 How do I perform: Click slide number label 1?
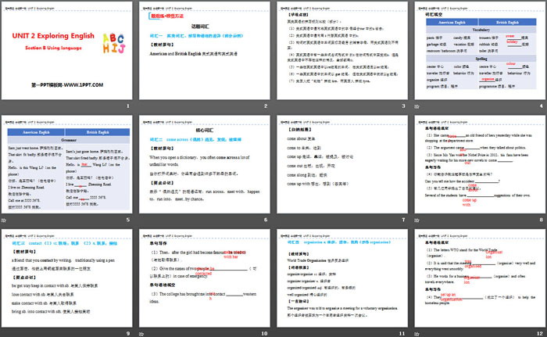click(128, 106)
